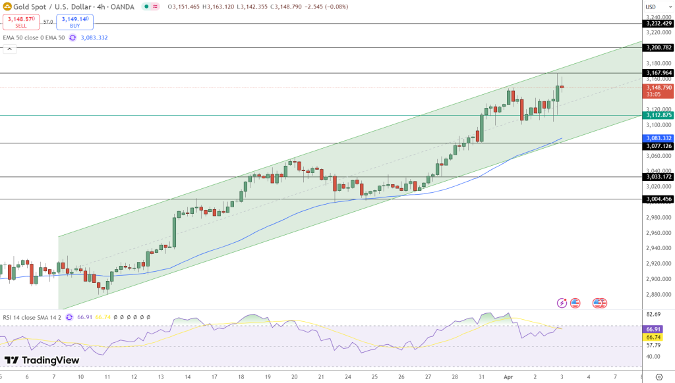Click the Low value L3,142.355

252,7
